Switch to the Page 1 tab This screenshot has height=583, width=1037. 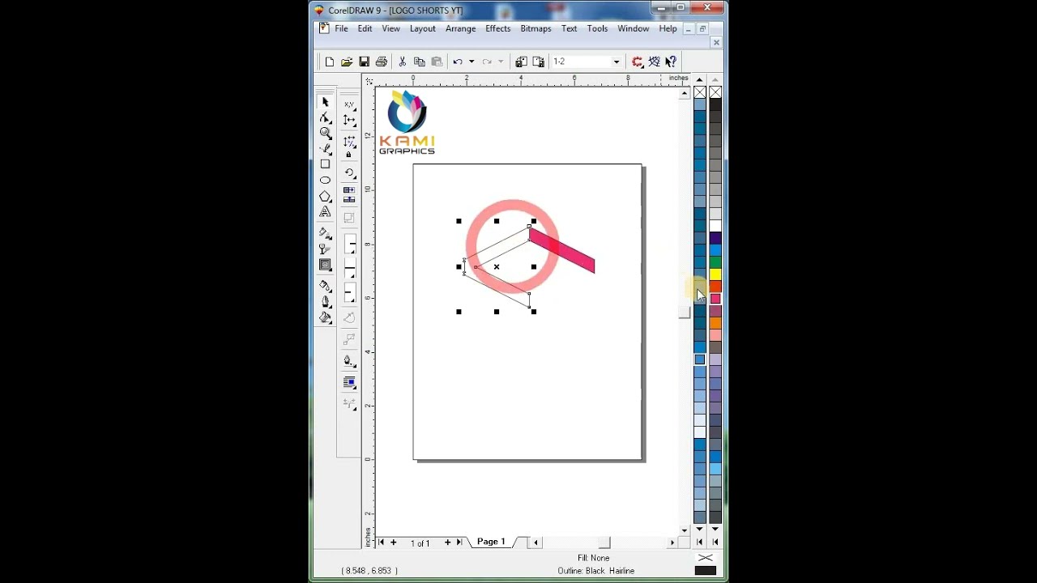pyautogui.click(x=491, y=542)
